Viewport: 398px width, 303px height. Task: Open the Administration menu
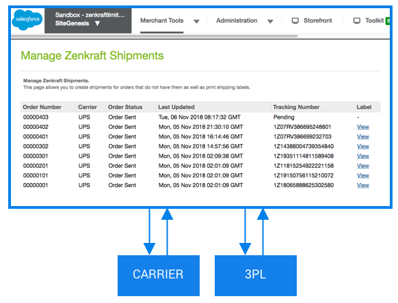point(237,20)
